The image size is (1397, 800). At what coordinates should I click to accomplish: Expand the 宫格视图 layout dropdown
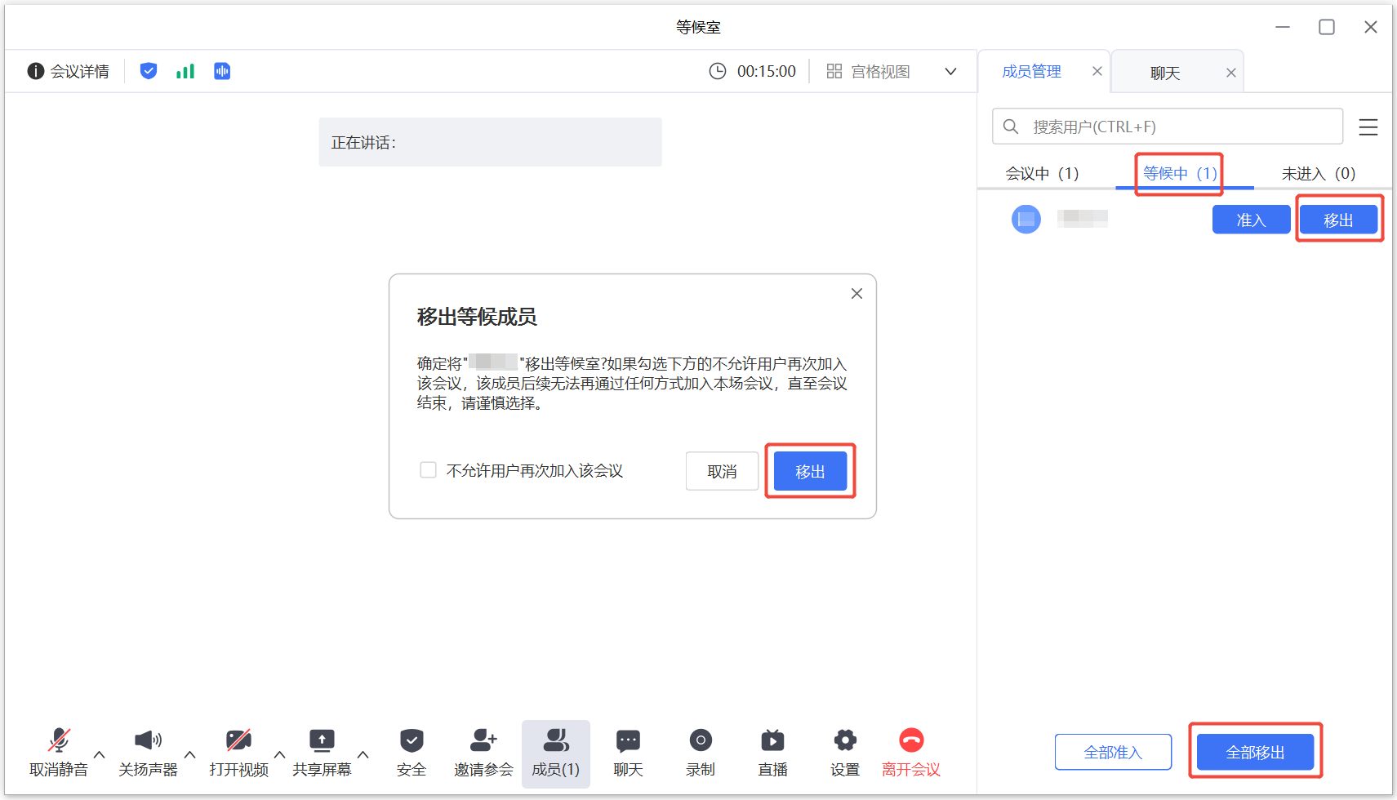[x=950, y=71]
